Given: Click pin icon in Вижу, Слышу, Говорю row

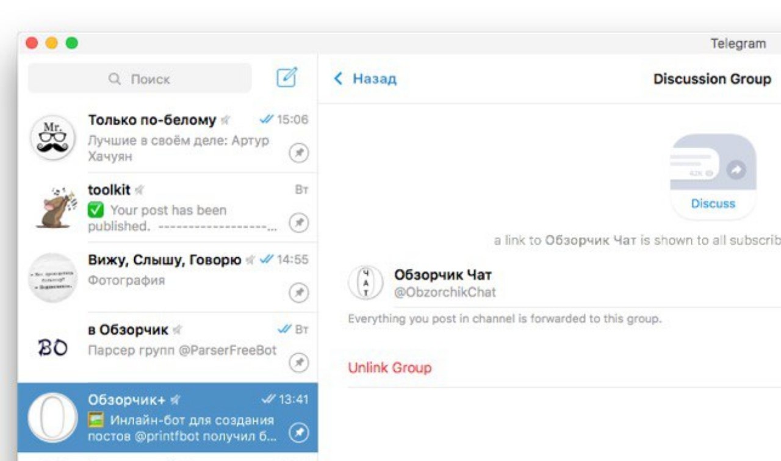Looking at the screenshot, I should click(298, 293).
